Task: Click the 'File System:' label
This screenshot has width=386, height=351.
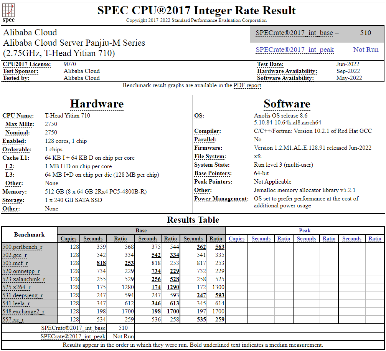Action: [x=210, y=156]
